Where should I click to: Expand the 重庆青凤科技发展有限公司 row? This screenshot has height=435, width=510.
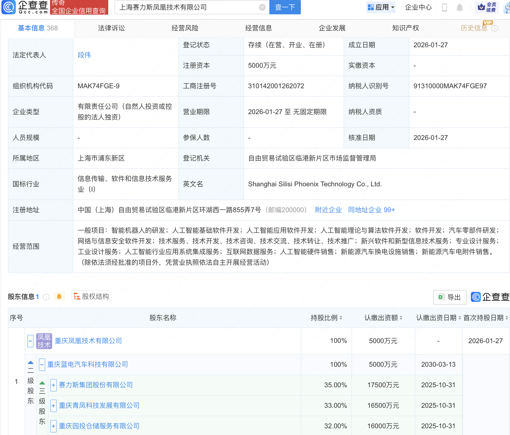point(53,405)
